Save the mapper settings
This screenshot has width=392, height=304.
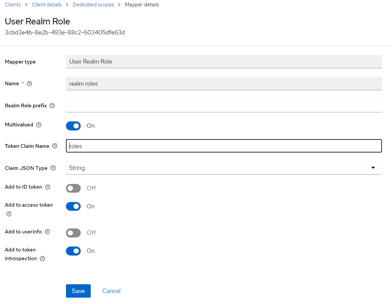(78, 291)
